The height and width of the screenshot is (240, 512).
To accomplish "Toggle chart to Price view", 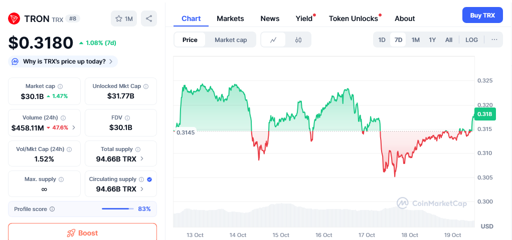I will tap(190, 40).
